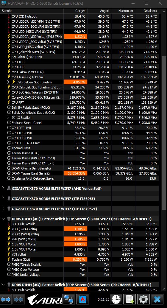The width and height of the screenshot is (167, 308).
Task: Click the expand-all blue arrows icon
Action: point(6,299)
